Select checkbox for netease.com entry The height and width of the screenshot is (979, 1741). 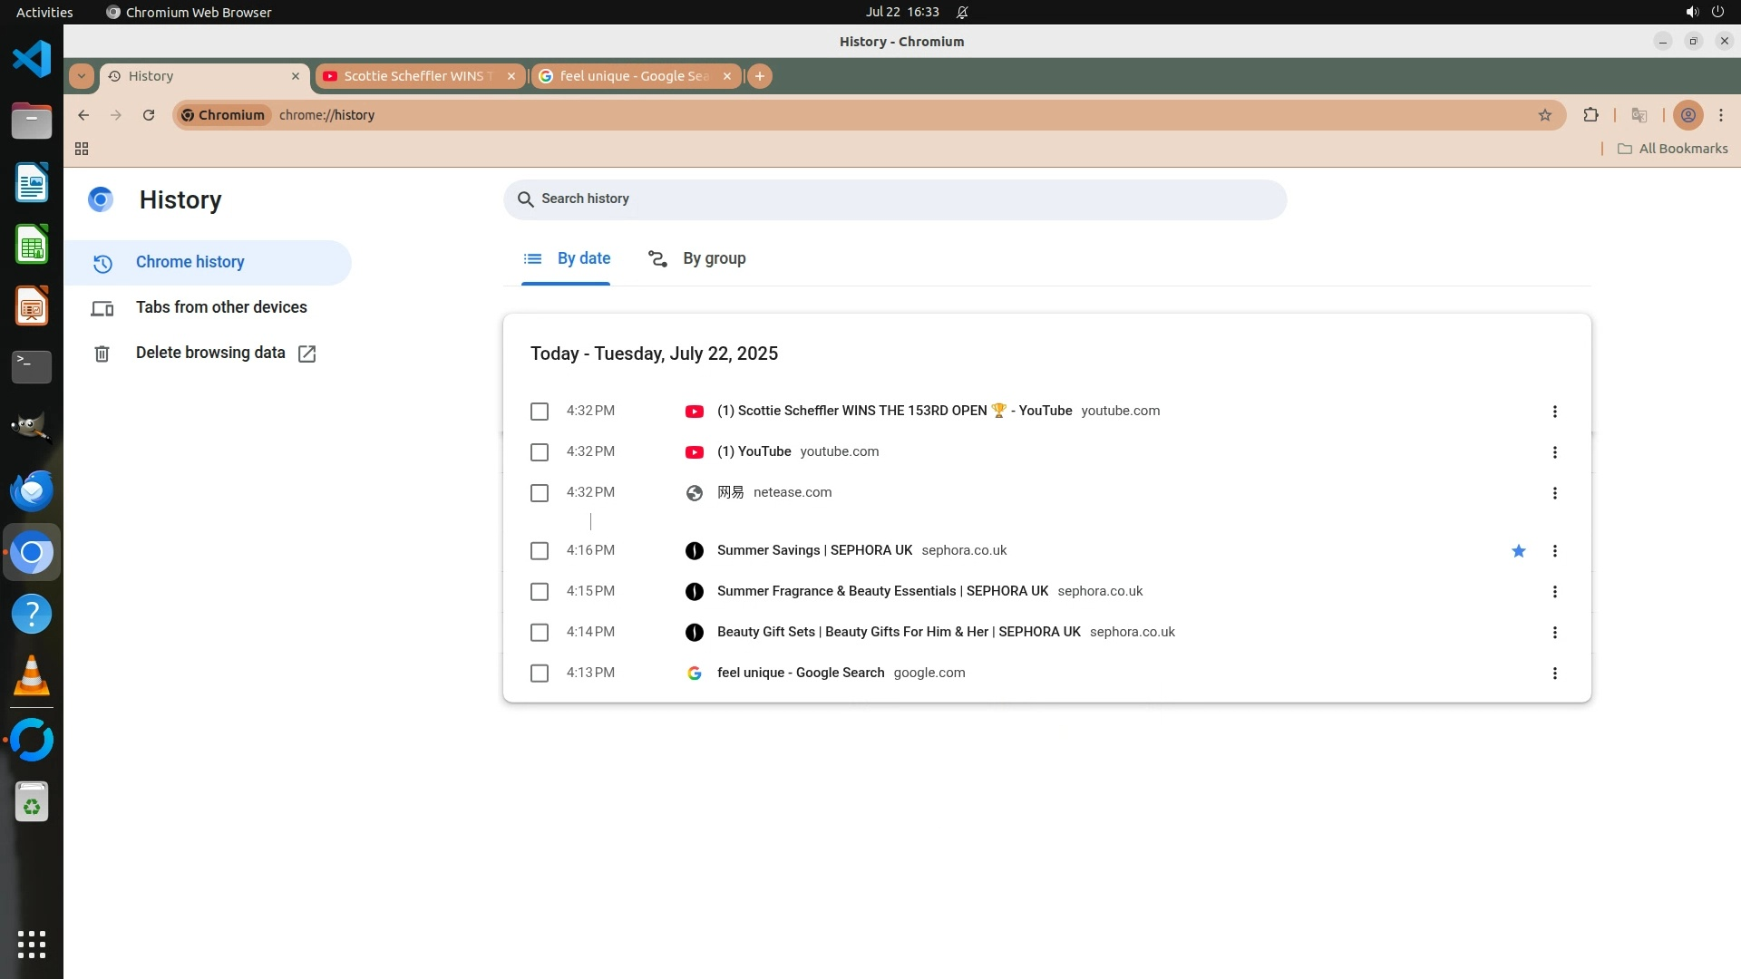[540, 493]
